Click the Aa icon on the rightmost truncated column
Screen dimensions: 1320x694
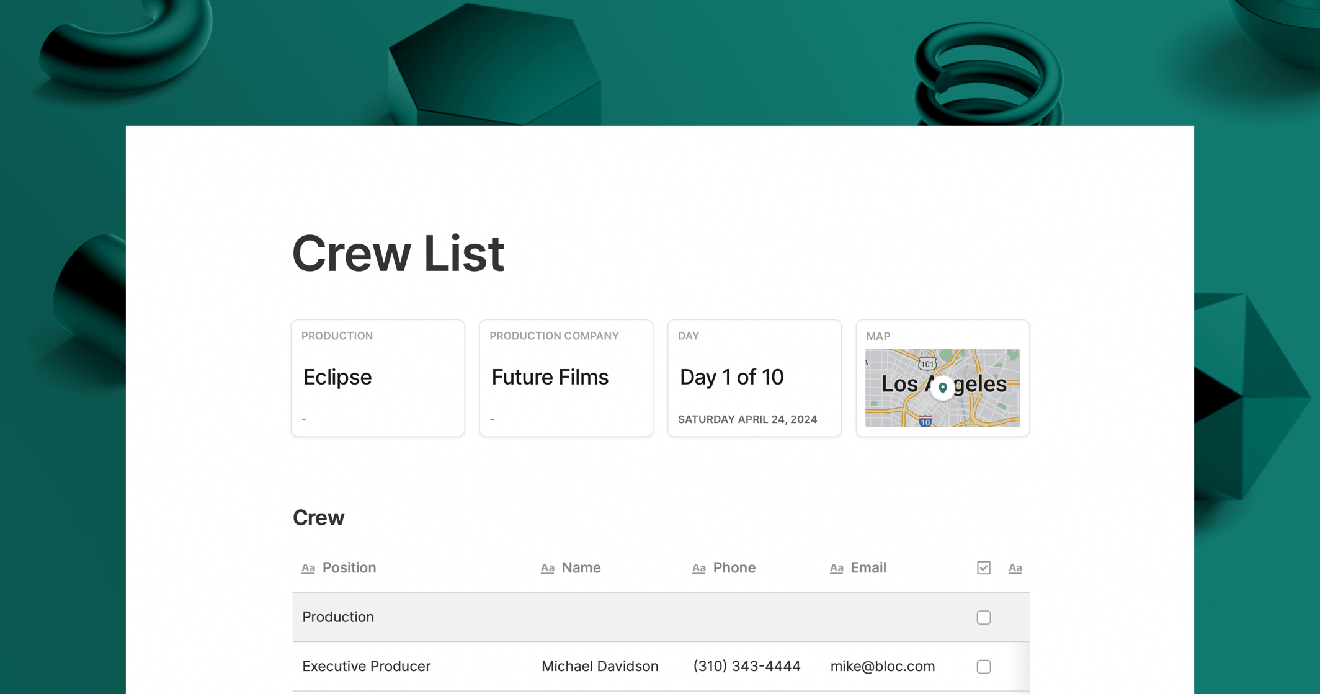click(1015, 567)
